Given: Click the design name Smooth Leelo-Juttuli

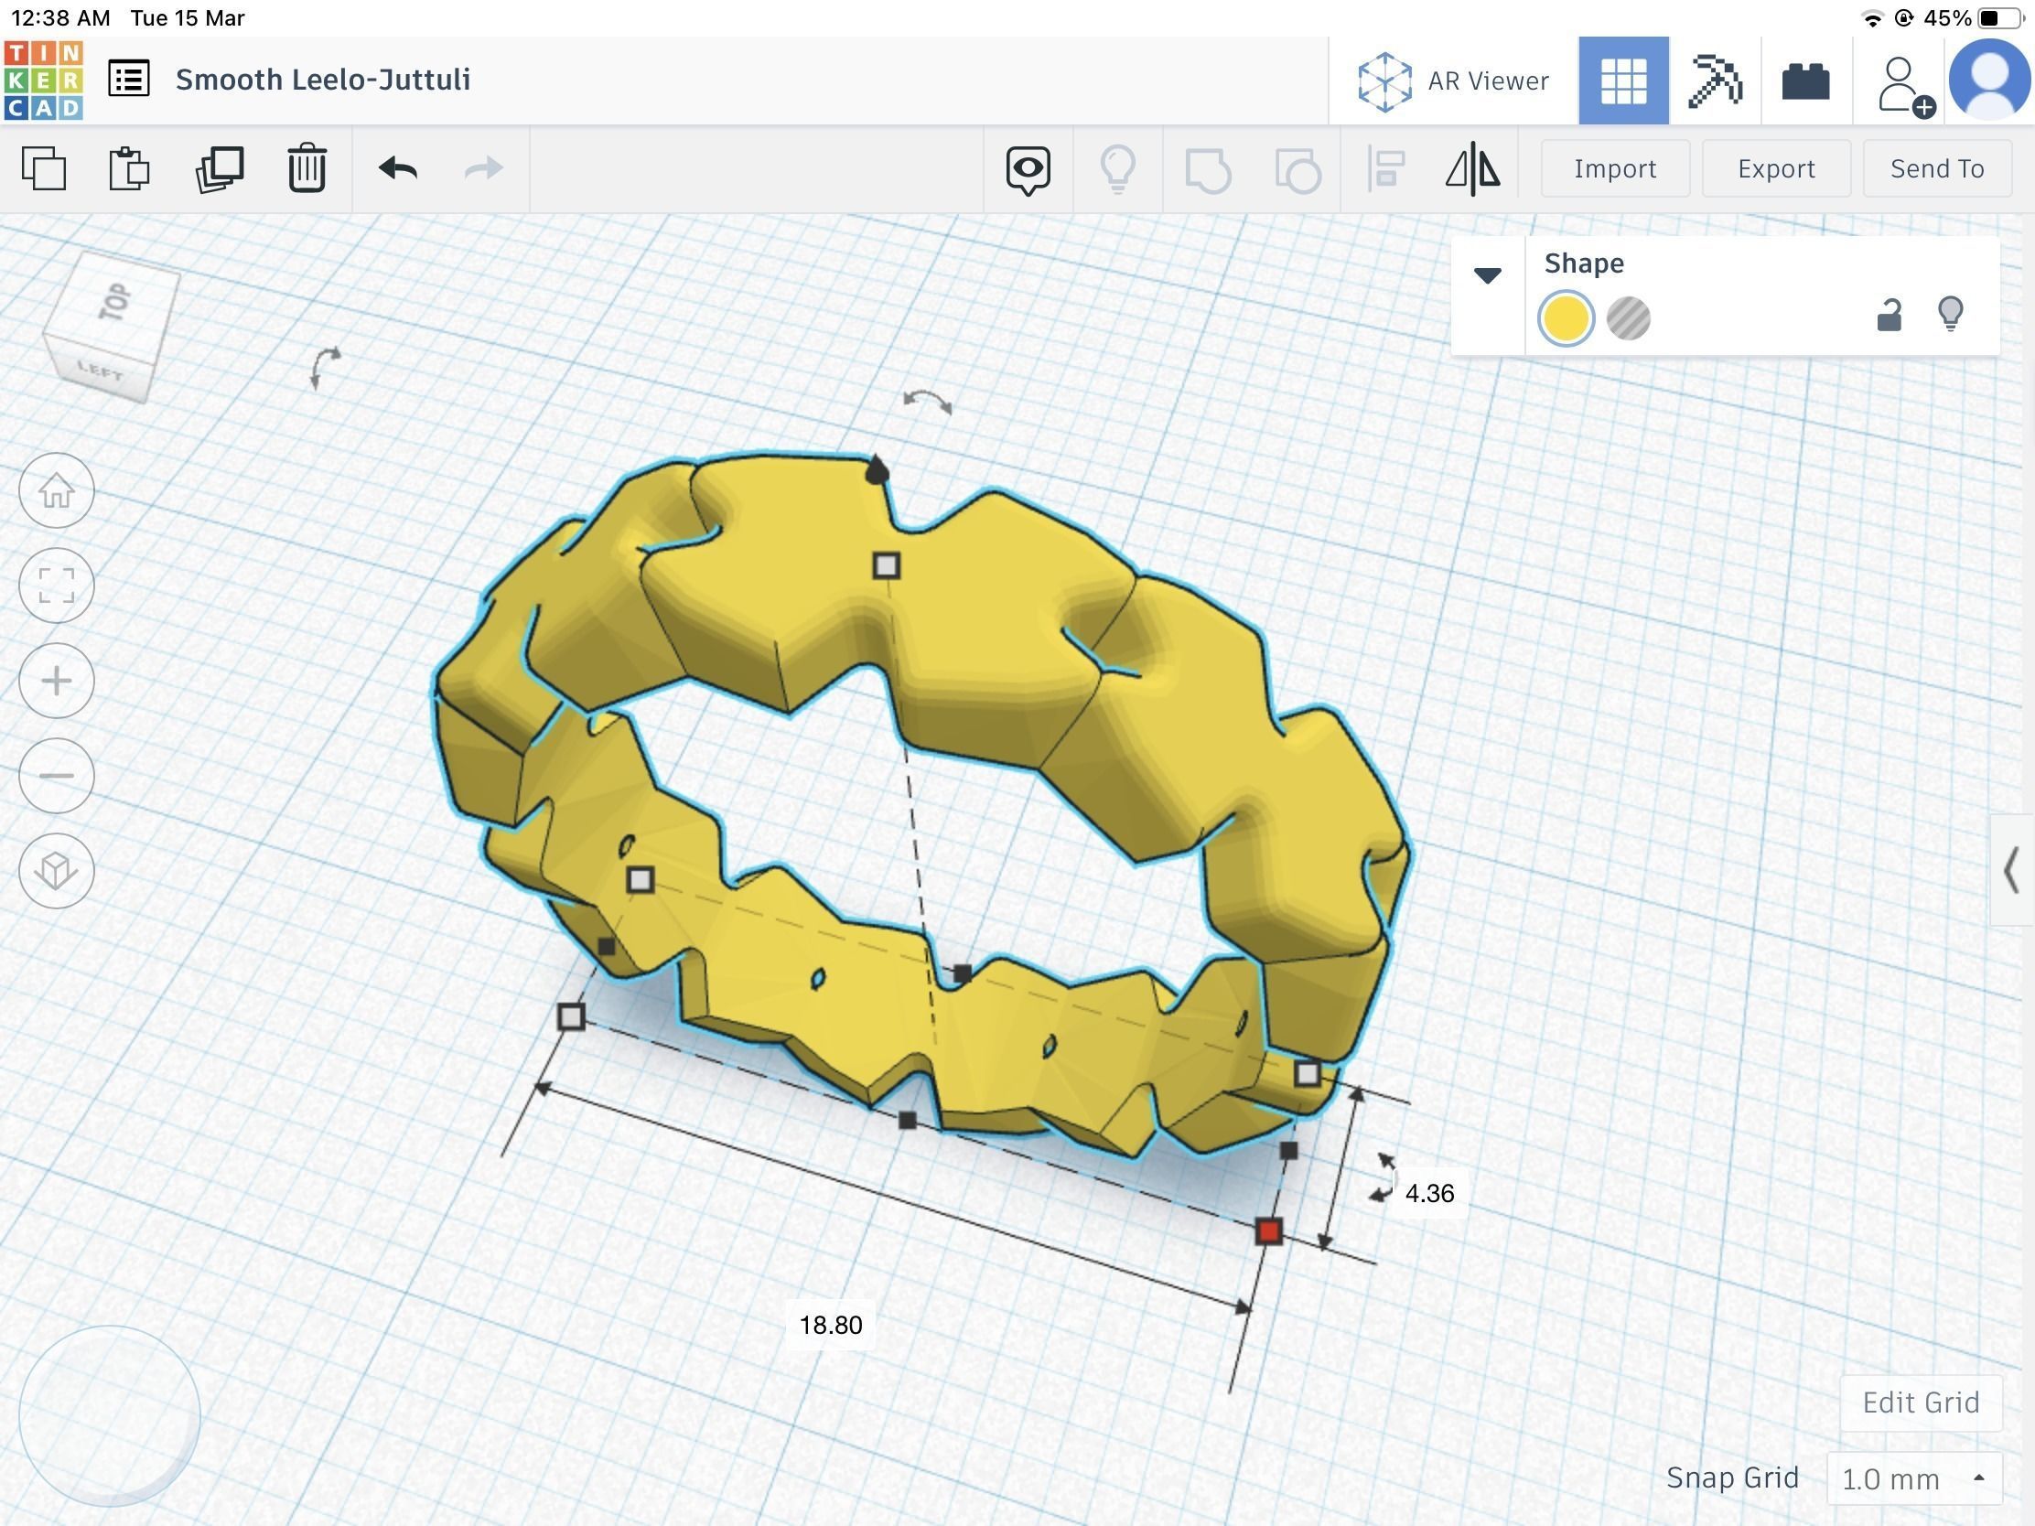Looking at the screenshot, I should [x=323, y=79].
